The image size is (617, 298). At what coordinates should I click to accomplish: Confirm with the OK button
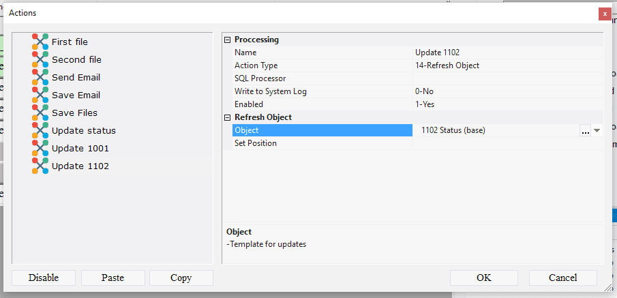tap(484, 278)
